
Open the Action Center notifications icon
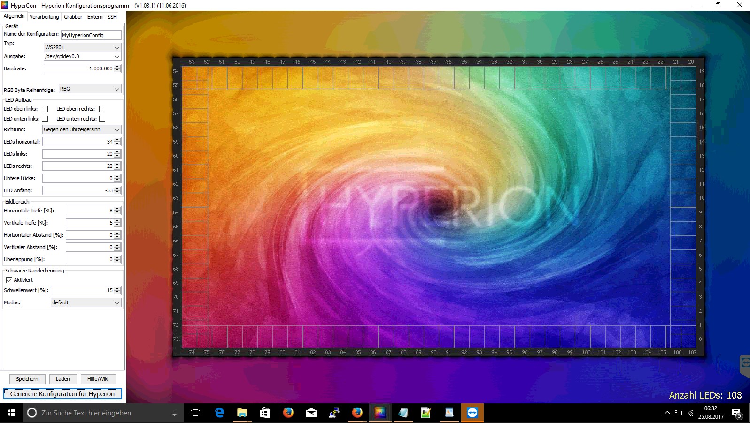[736, 413]
